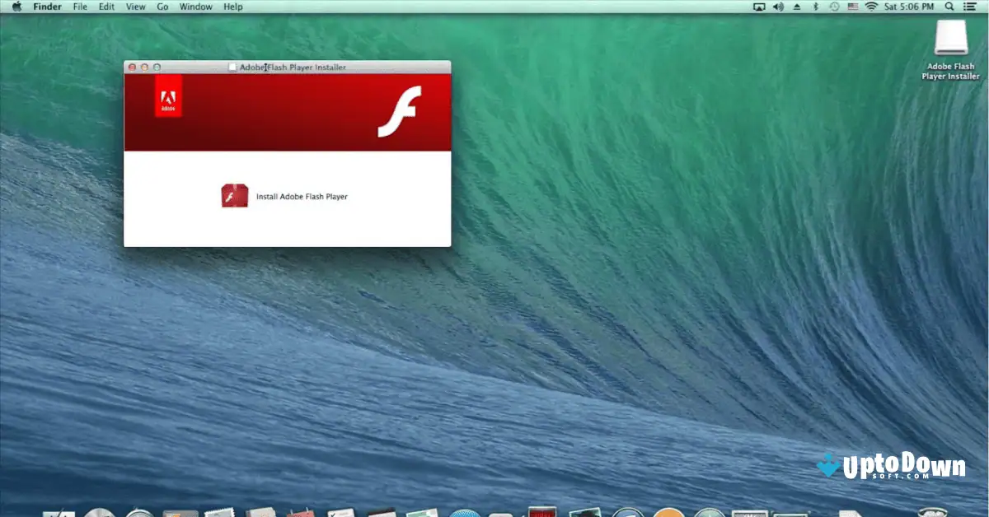
Task: Open the Bluetooth menu
Action: (815, 7)
